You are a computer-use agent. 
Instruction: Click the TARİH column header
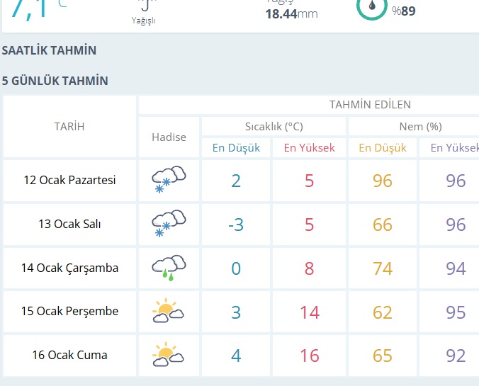coord(69,126)
